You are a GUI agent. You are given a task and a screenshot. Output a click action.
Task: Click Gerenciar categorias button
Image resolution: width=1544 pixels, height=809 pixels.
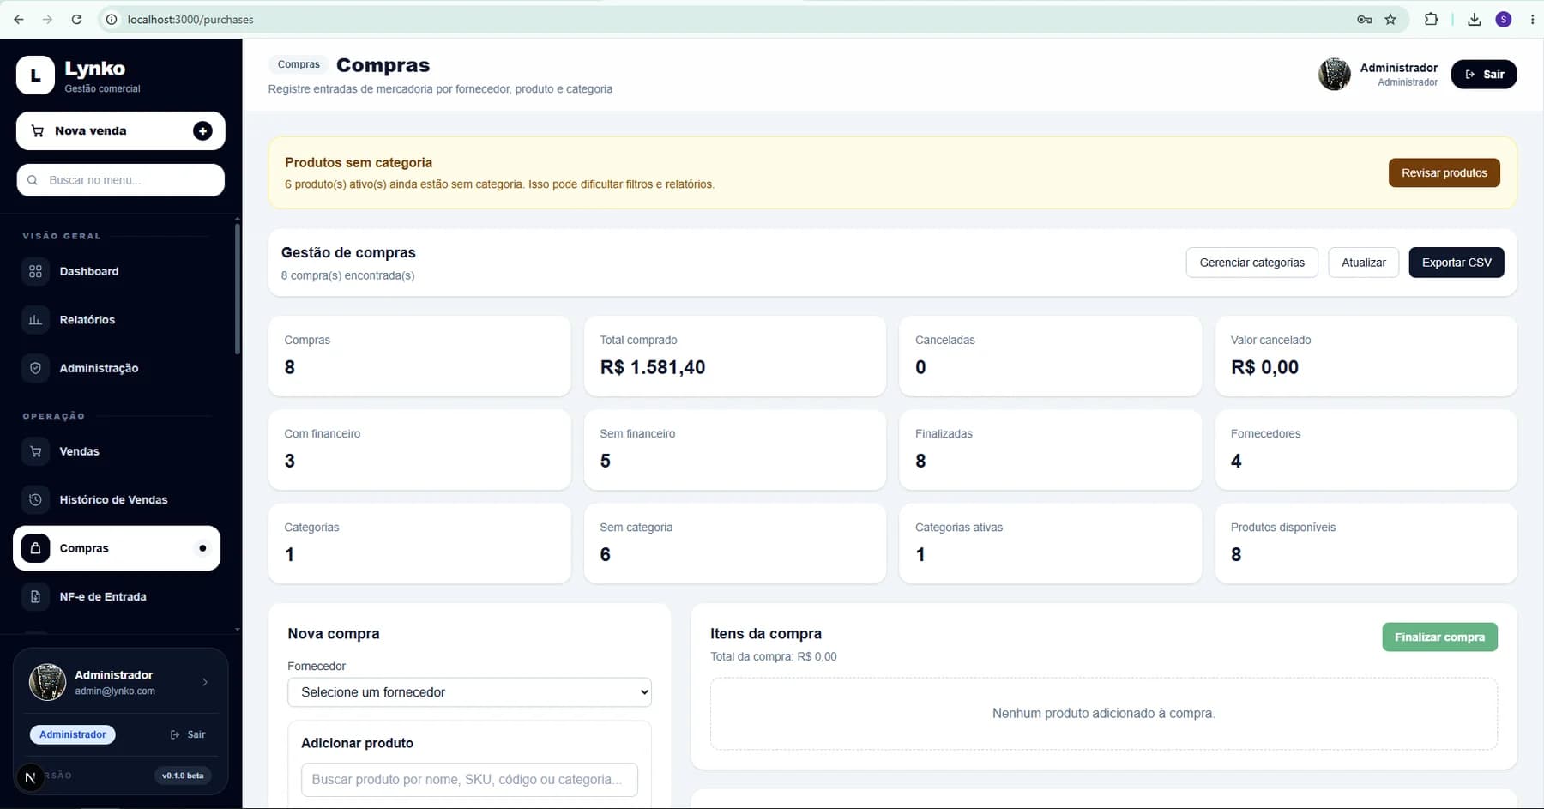click(x=1251, y=263)
